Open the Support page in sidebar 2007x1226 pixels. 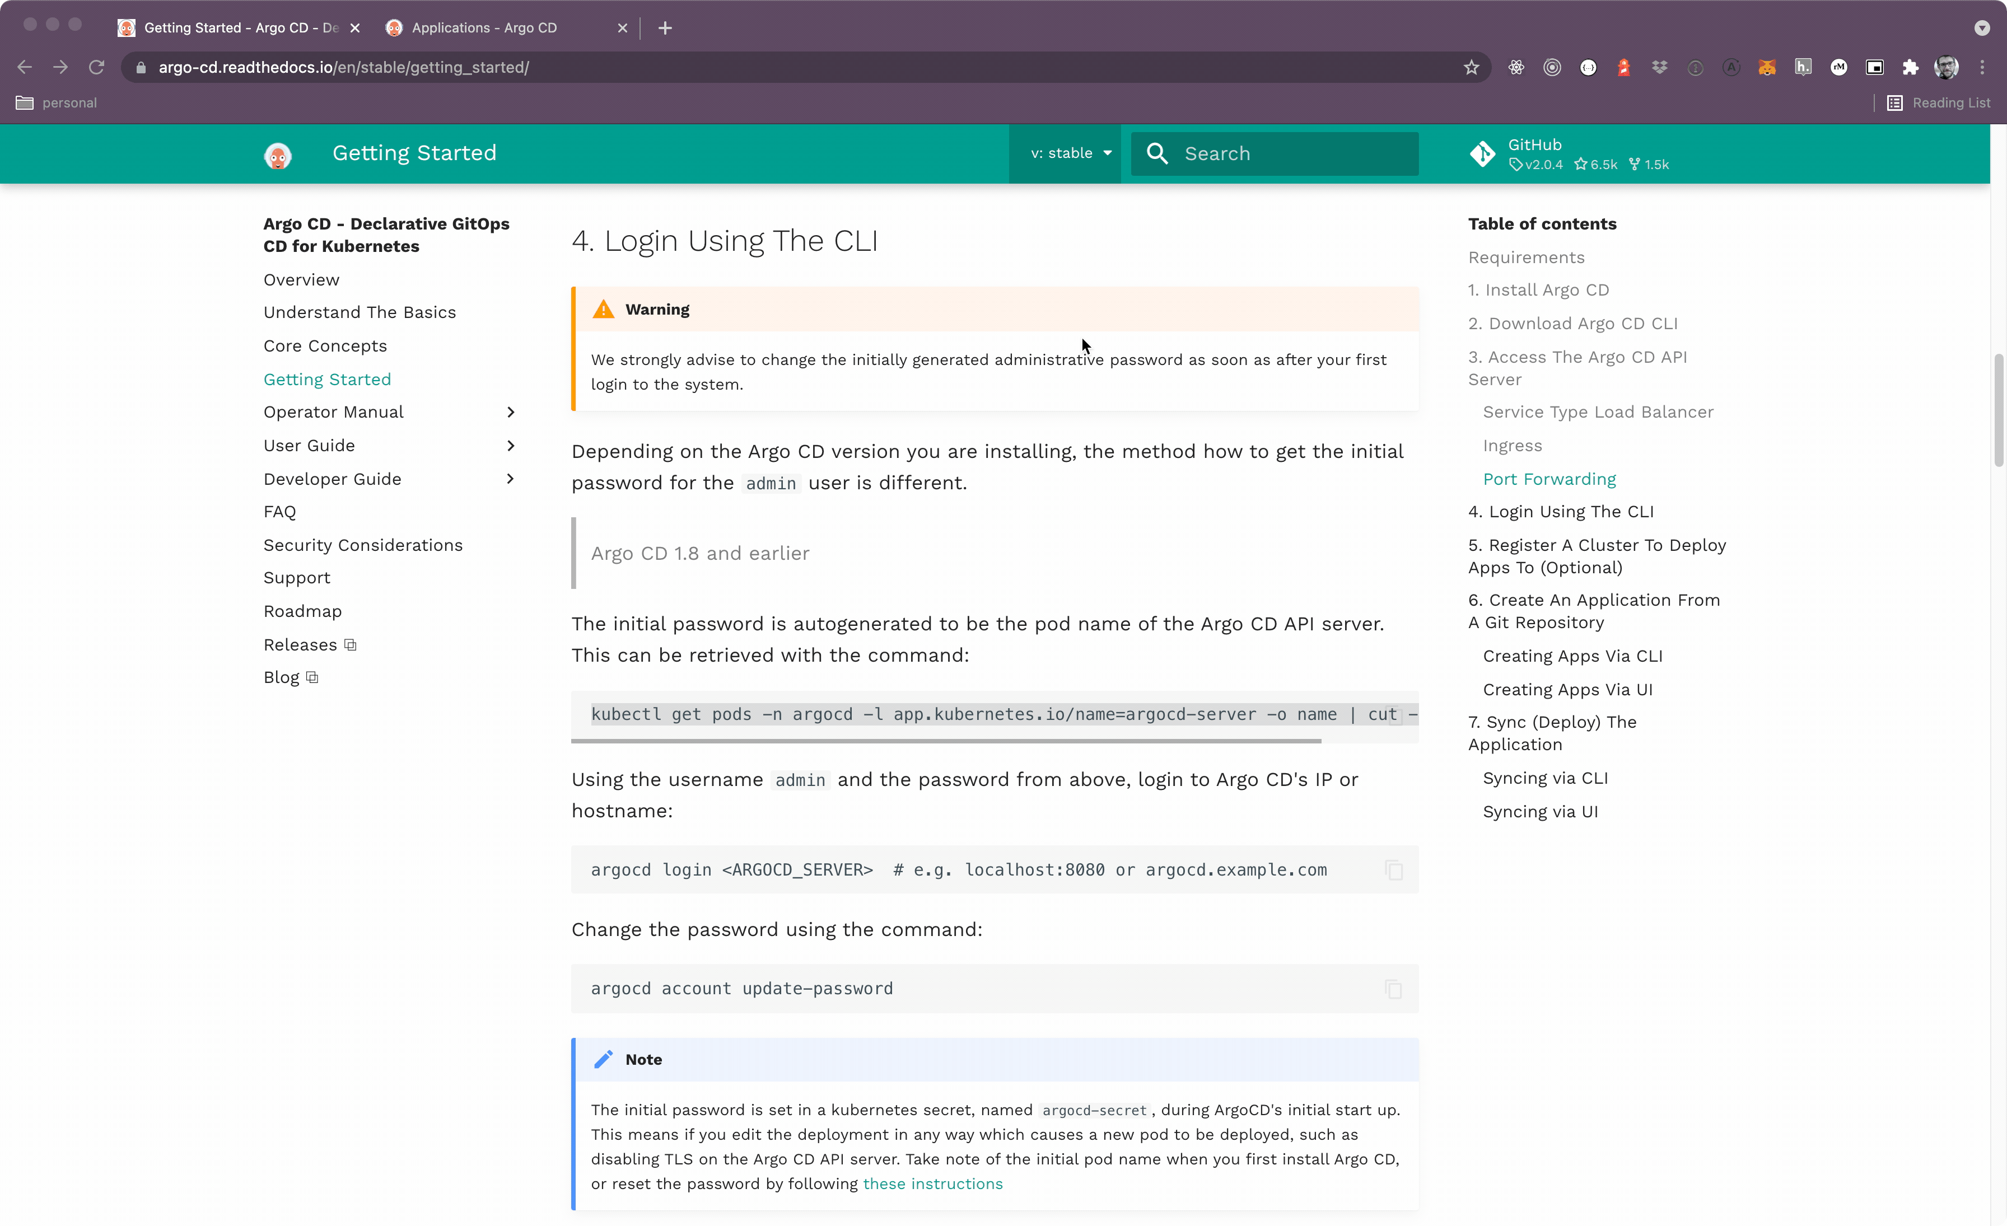click(296, 577)
